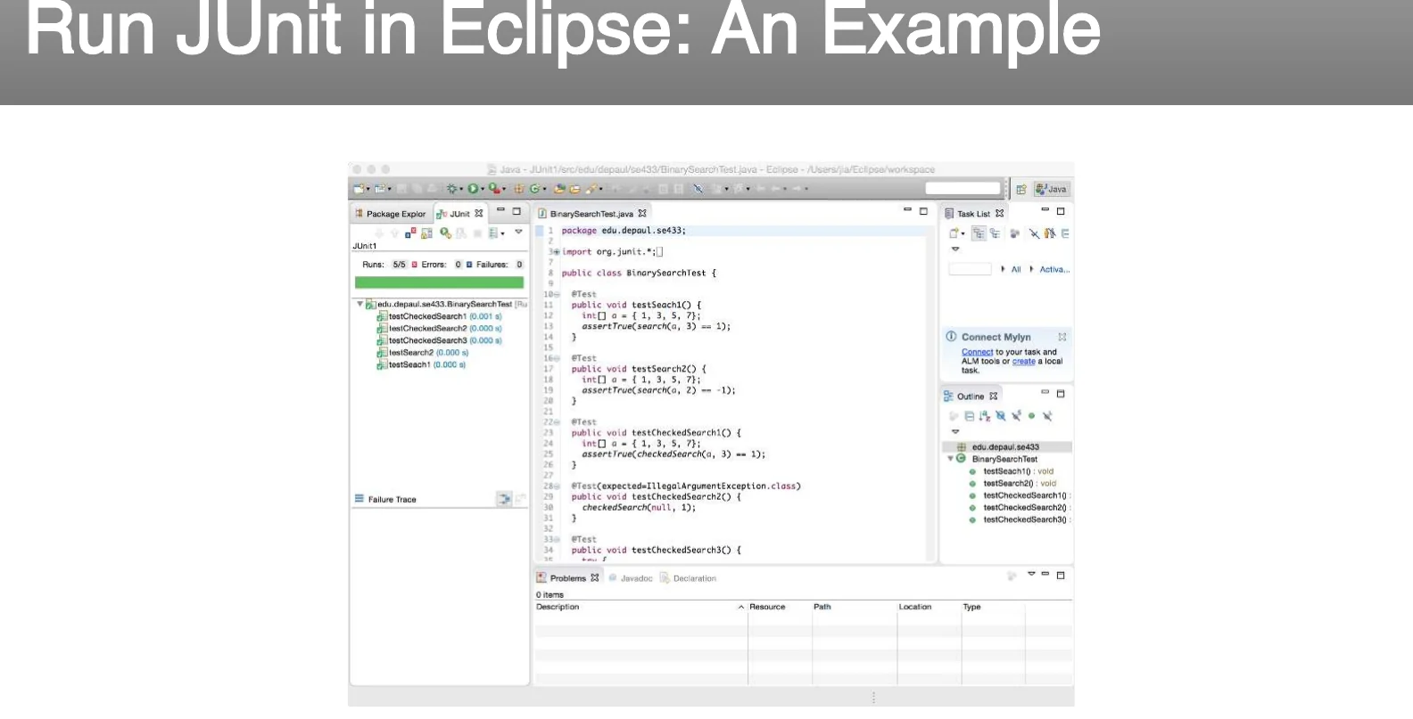The height and width of the screenshot is (719, 1413).
Task: Click the Task List find input field
Action: pyautogui.click(x=970, y=268)
